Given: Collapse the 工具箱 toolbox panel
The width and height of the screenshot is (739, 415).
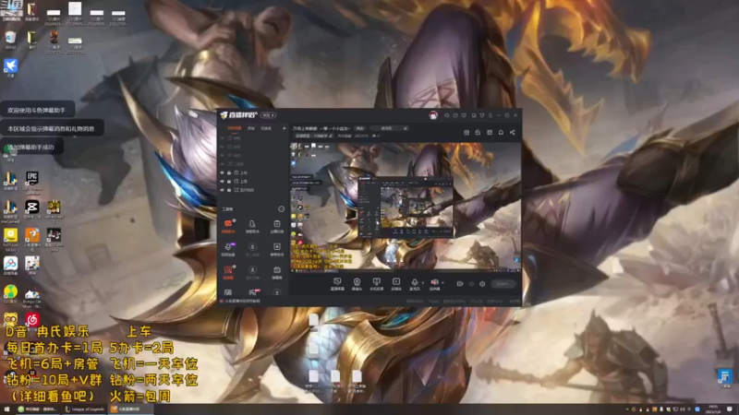Looking at the screenshot, I should coord(282,209).
